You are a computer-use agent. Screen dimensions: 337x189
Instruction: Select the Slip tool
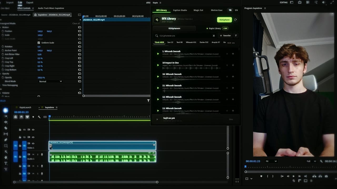(x=6, y=134)
